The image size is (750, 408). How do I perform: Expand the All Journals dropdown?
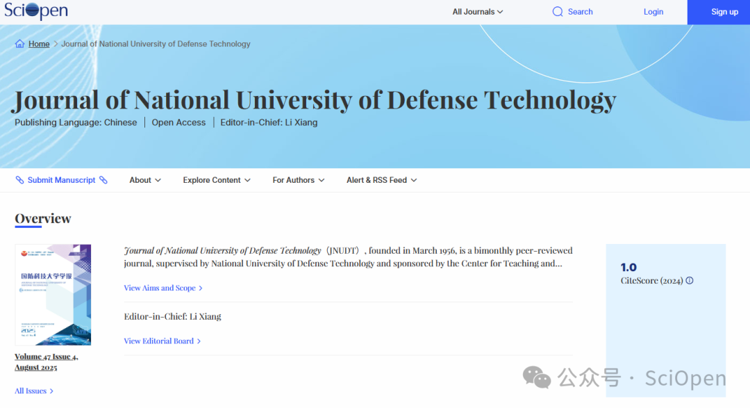(477, 12)
